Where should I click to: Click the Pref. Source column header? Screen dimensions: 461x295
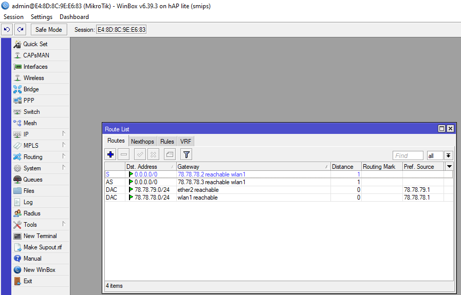click(x=423, y=166)
